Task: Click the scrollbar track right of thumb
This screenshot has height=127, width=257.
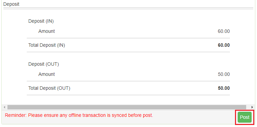Action: click(x=248, y=107)
